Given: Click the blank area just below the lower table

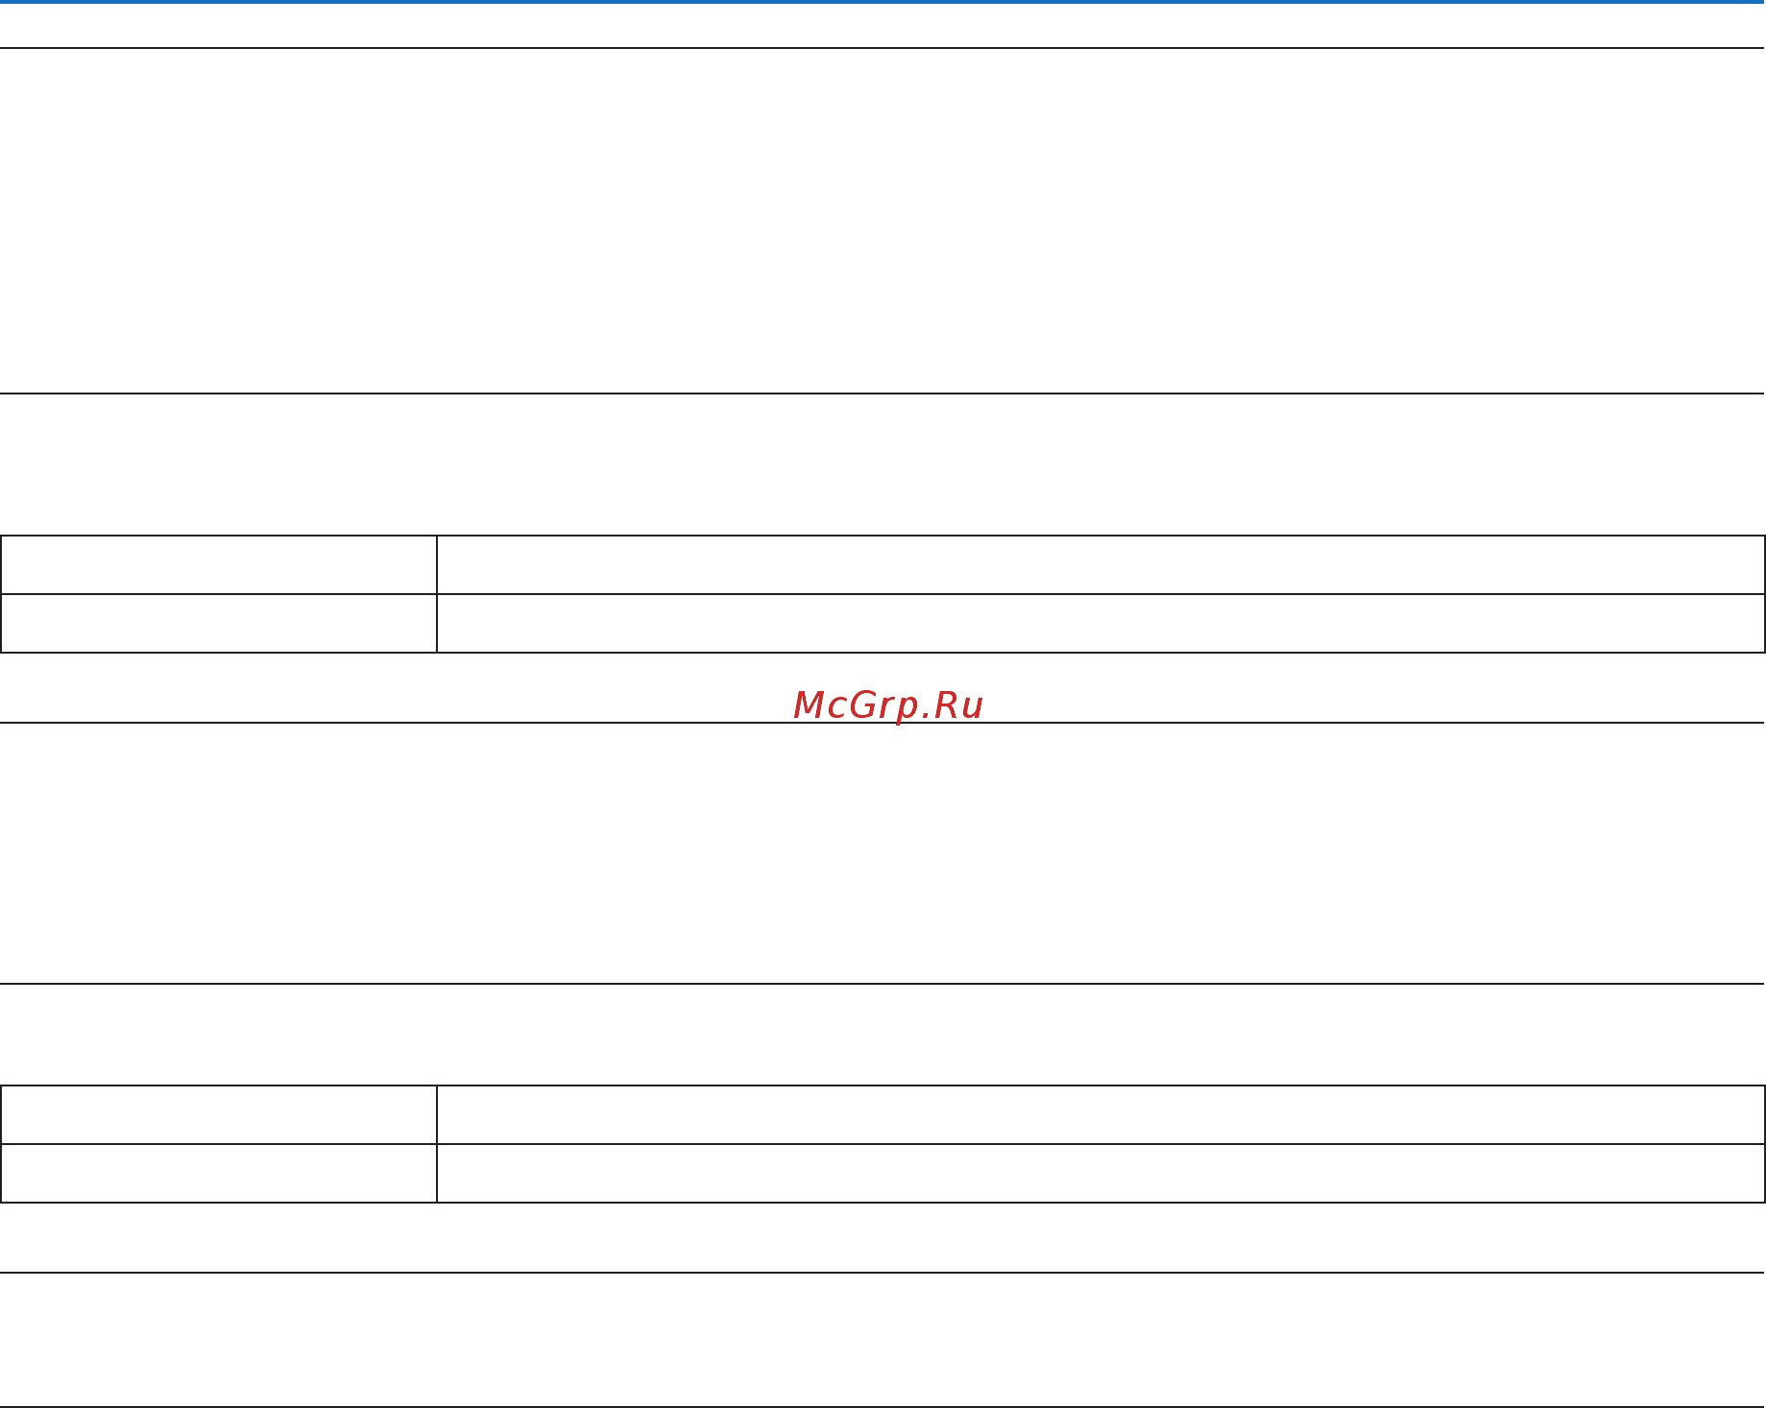Looking at the screenshot, I should tap(883, 1238).
